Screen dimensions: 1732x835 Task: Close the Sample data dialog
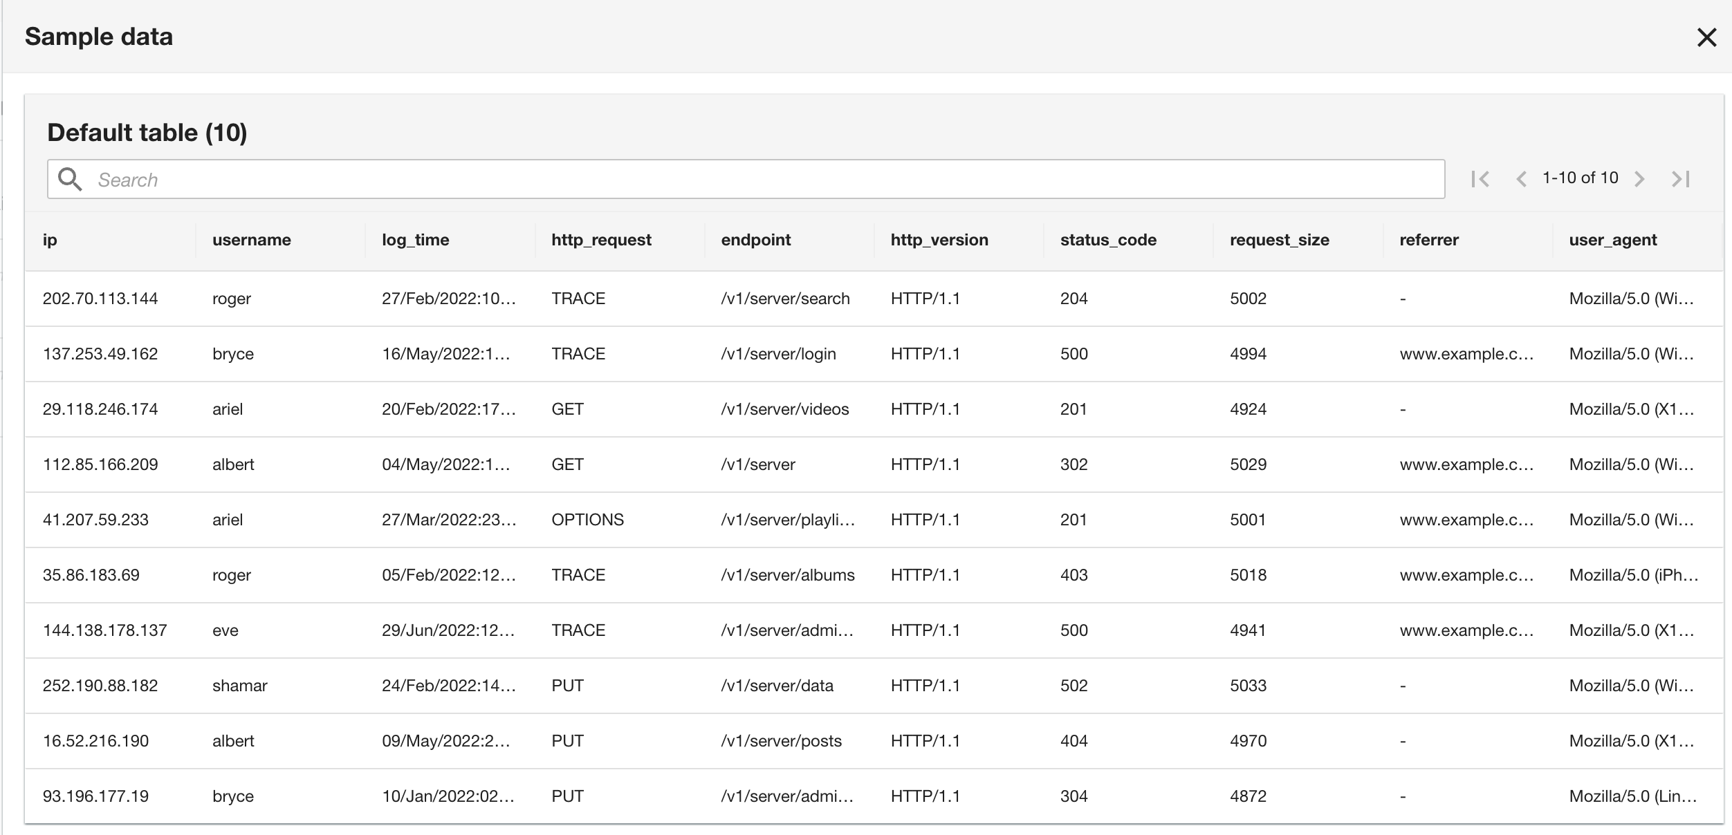[1706, 37]
